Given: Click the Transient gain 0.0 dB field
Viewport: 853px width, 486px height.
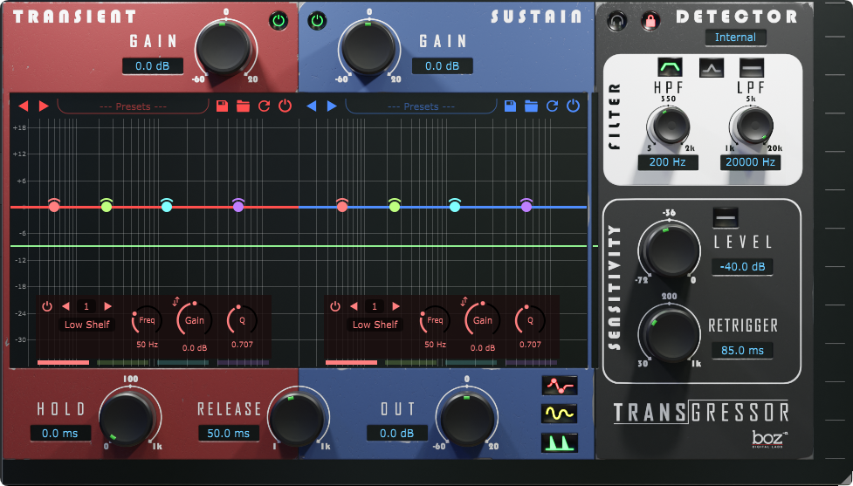Looking at the screenshot, I should coord(152,65).
